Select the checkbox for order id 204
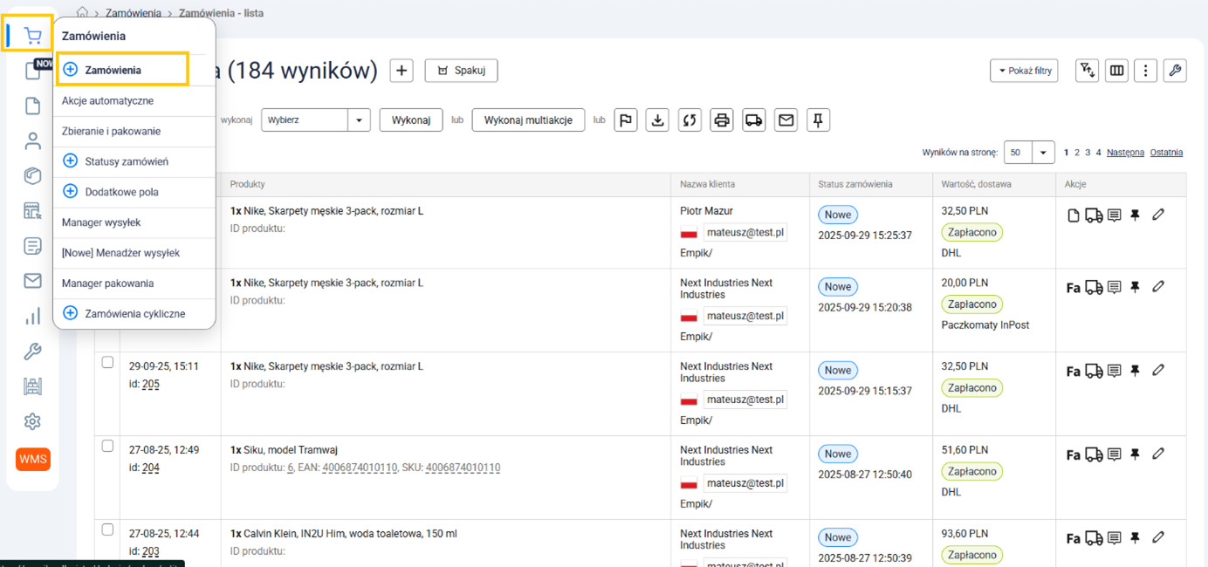 [107, 446]
